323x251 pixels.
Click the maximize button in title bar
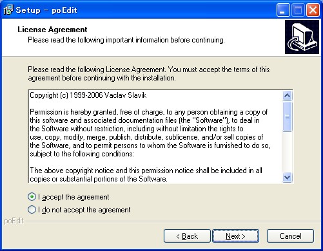coord(298,10)
